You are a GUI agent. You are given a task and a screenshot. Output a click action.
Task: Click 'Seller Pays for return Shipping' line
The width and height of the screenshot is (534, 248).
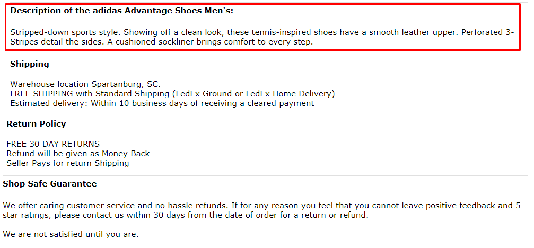coord(68,163)
